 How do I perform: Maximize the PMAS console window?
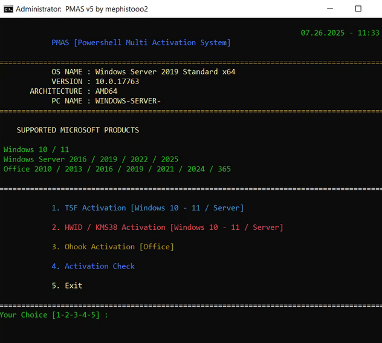click(358, 9)
